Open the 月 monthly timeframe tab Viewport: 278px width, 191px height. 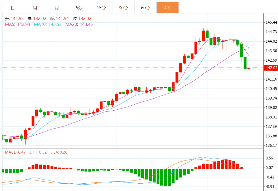[57, 8]
